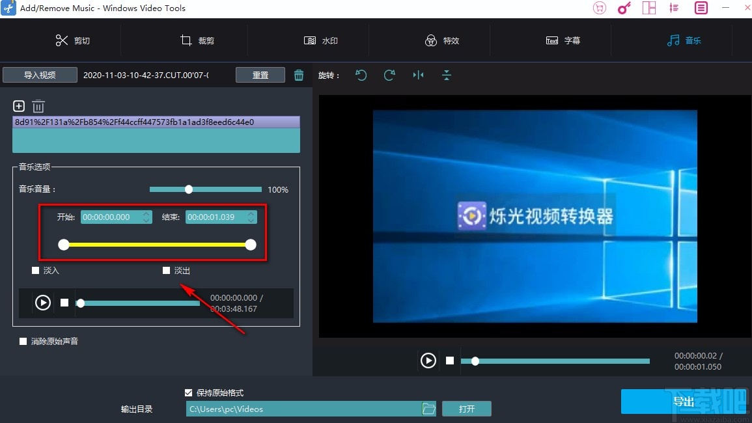This screenshot has width=752, height=423.
Task: Open the output folder picker icon
Action: [x=428, y=409]
